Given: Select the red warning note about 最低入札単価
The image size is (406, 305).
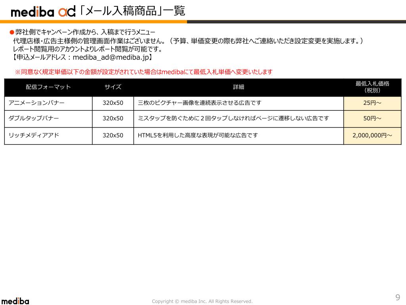Looking at the screenshot, I should coord(144,72).
